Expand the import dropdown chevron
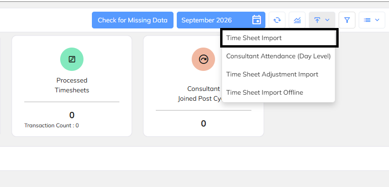Image resolution: width=389 pixels, height=187 pixels. coord(327,20)
